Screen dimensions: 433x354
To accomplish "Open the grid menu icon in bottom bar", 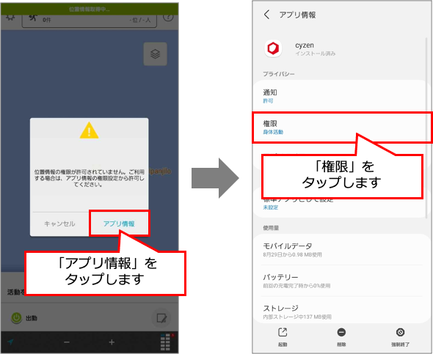I will pyautogui.click(x=165, y=342).
